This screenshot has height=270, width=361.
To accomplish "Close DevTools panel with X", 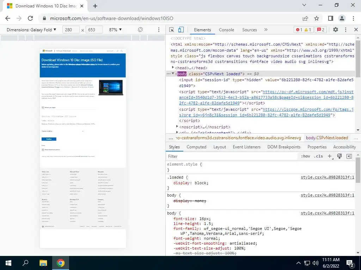I will [356, 30].
